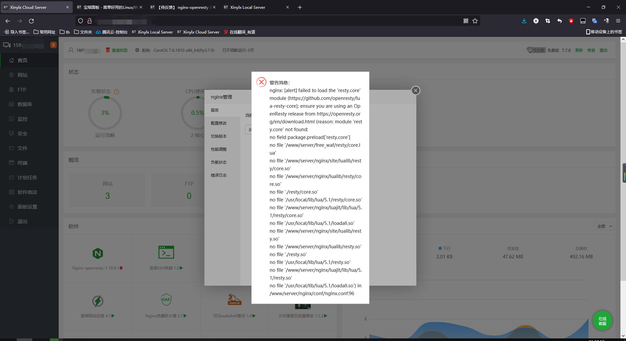Open FTP section in sidebar
Screen dimensions: 626x341
tap(29, 89)
